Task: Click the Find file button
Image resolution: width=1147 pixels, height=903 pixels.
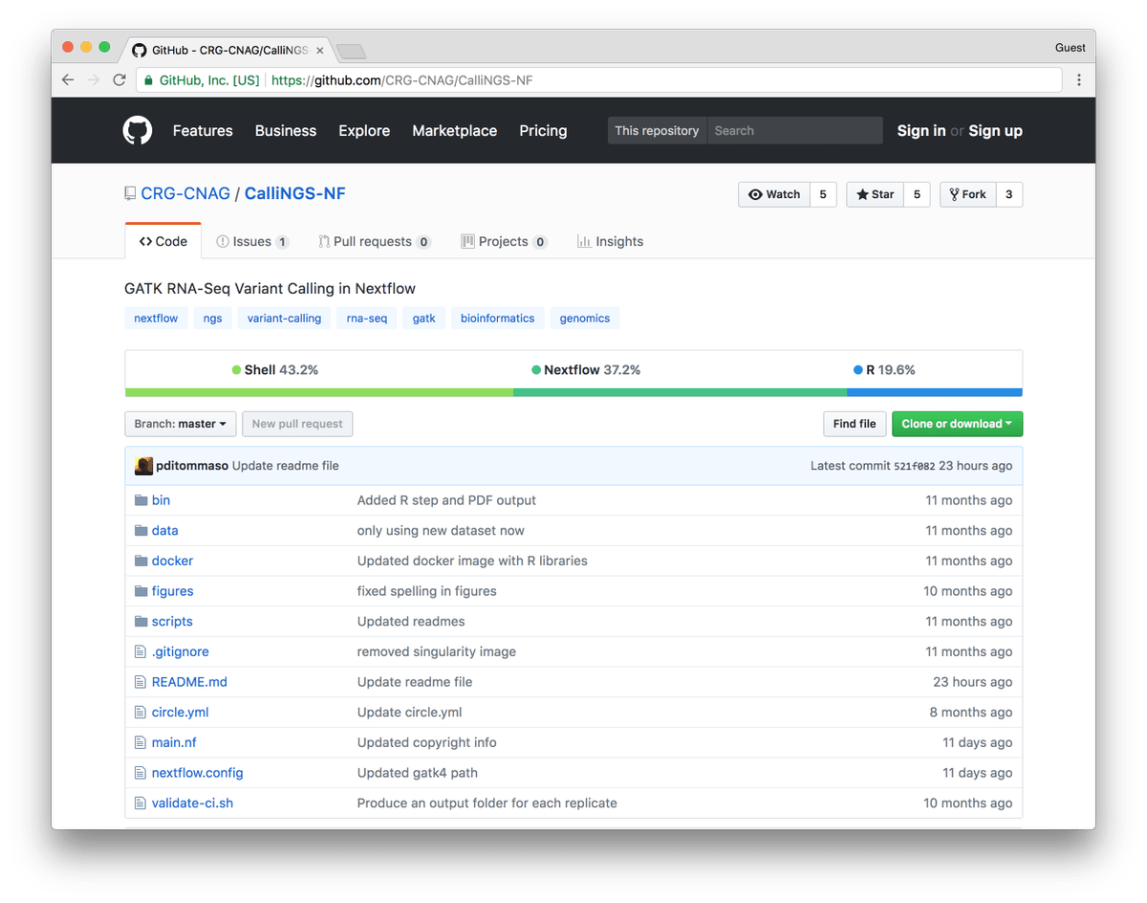Action: click(x=855, y=423)
